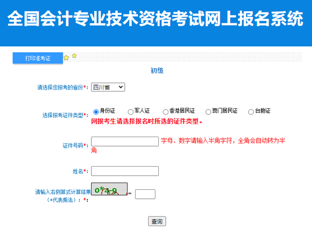Focus the captcha result input box
312x229 pixels.
click(x=145, y=194)
